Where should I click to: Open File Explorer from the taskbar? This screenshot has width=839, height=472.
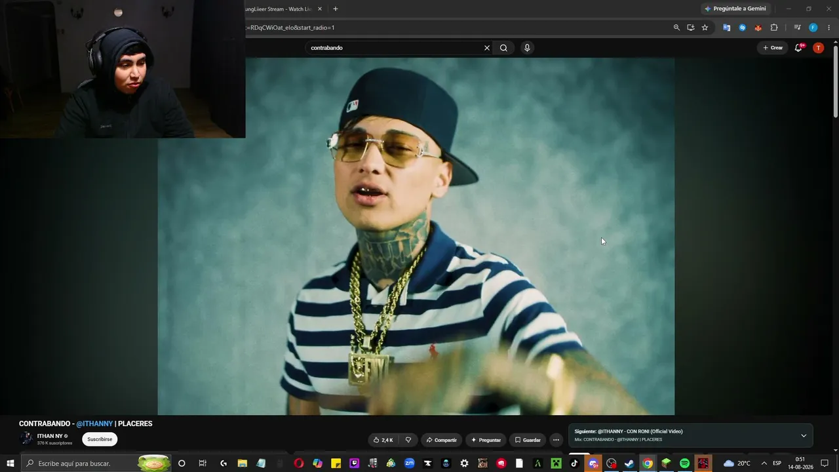click(242, 463)
